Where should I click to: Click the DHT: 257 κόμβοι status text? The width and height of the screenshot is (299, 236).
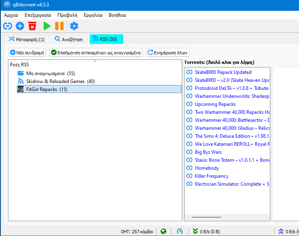pyautogui.click(x=137, y=232)
